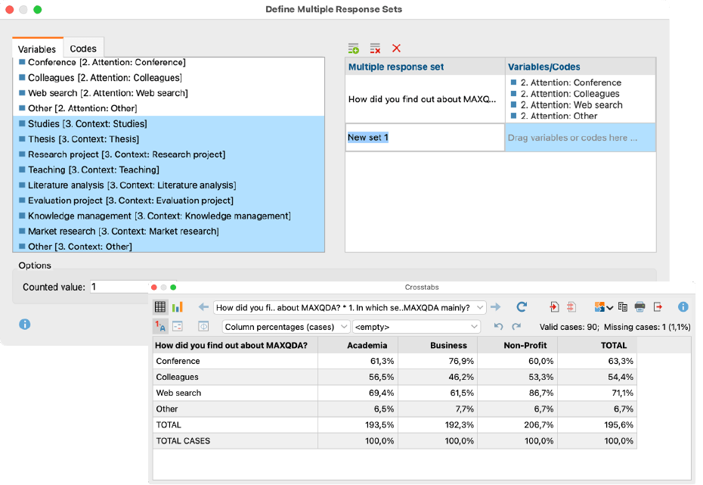Export the Crosstabs table
This screenshot has height=485, width=703.
coord(658,307)
